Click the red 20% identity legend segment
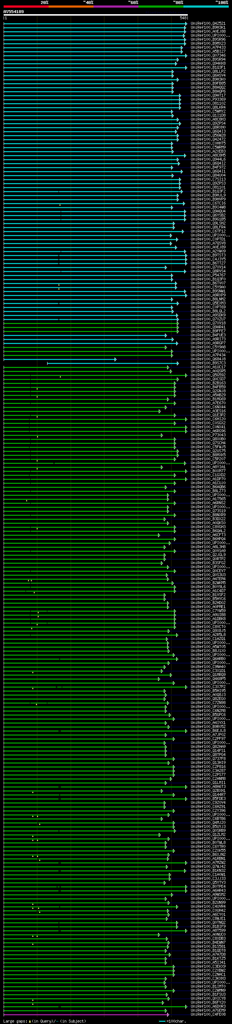The height and width of the screenshot is (1024, 232). click(26, 7)
